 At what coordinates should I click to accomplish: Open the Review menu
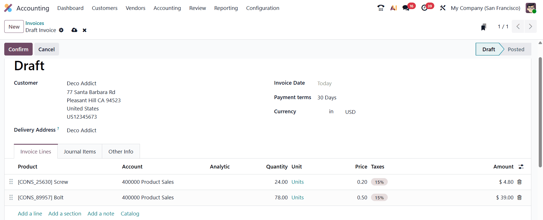[198, 8]
